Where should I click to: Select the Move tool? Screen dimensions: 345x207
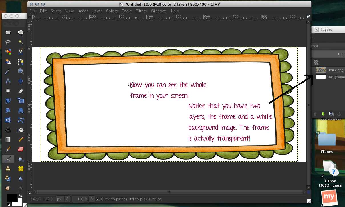[x=21, y=81]
